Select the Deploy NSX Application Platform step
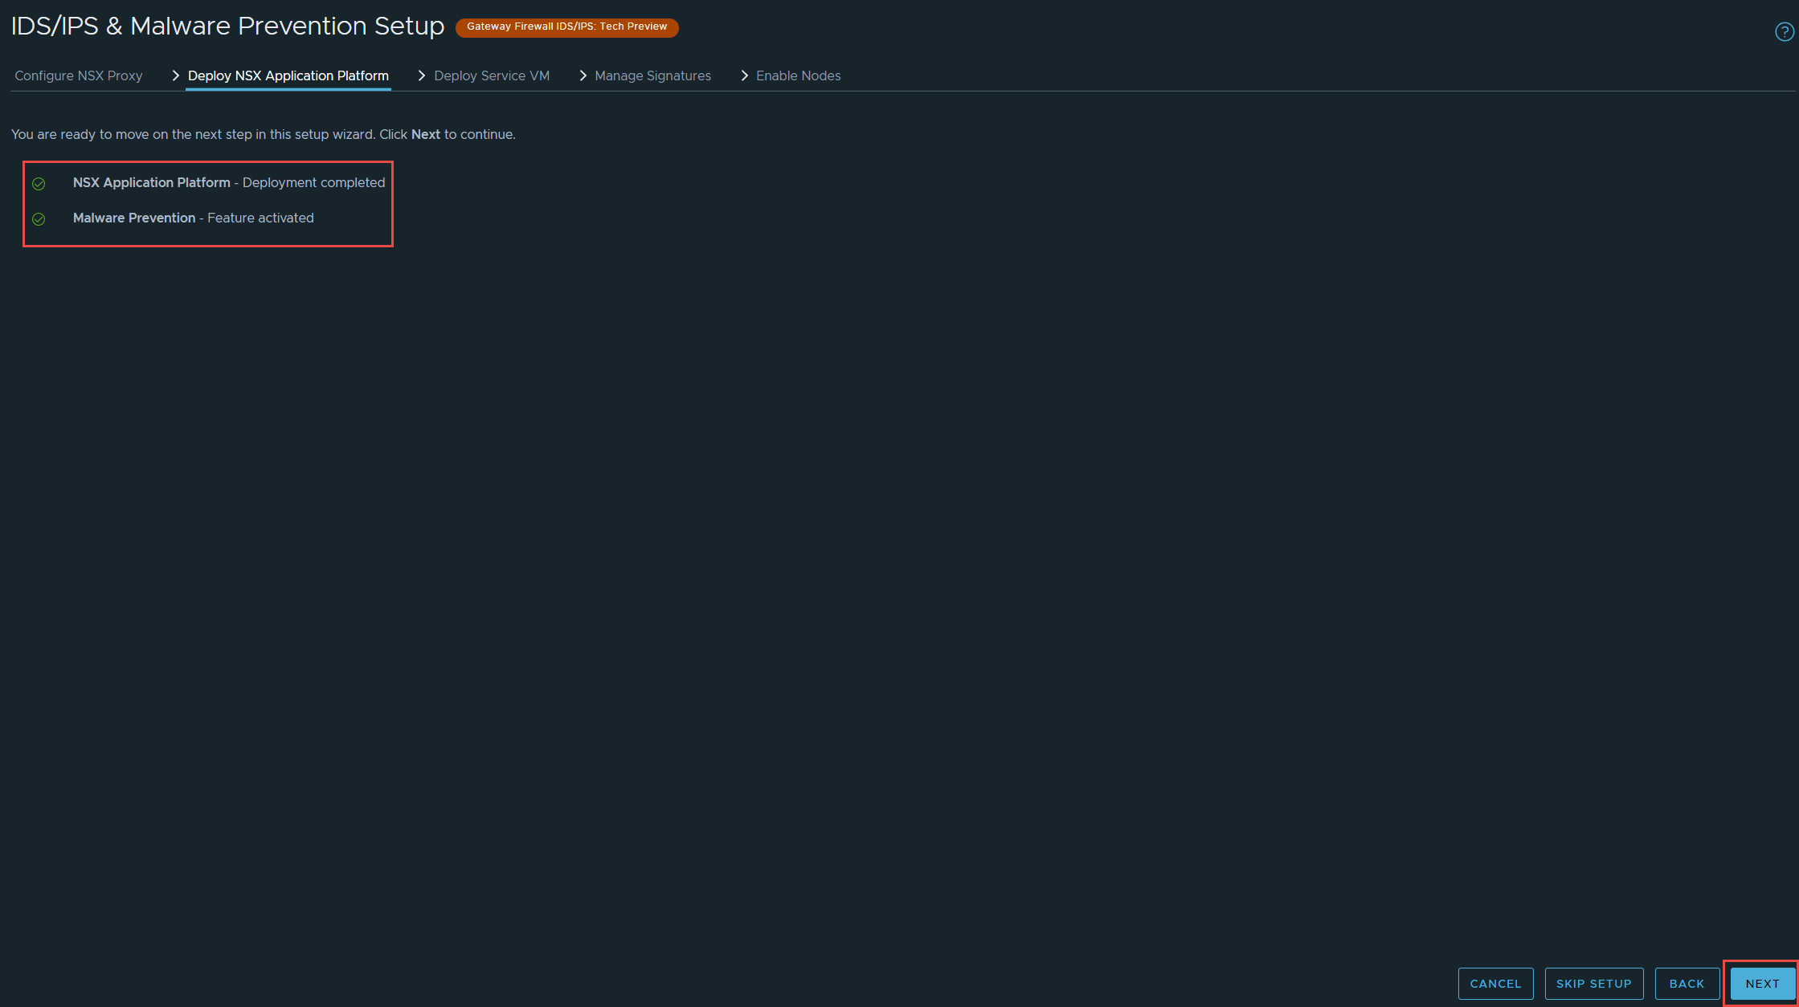Viewport: 1799px width, 1007px height. (288, 75)
